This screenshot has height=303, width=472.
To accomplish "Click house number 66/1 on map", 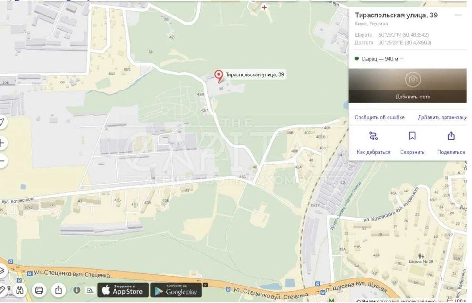I will click(127, 69).
